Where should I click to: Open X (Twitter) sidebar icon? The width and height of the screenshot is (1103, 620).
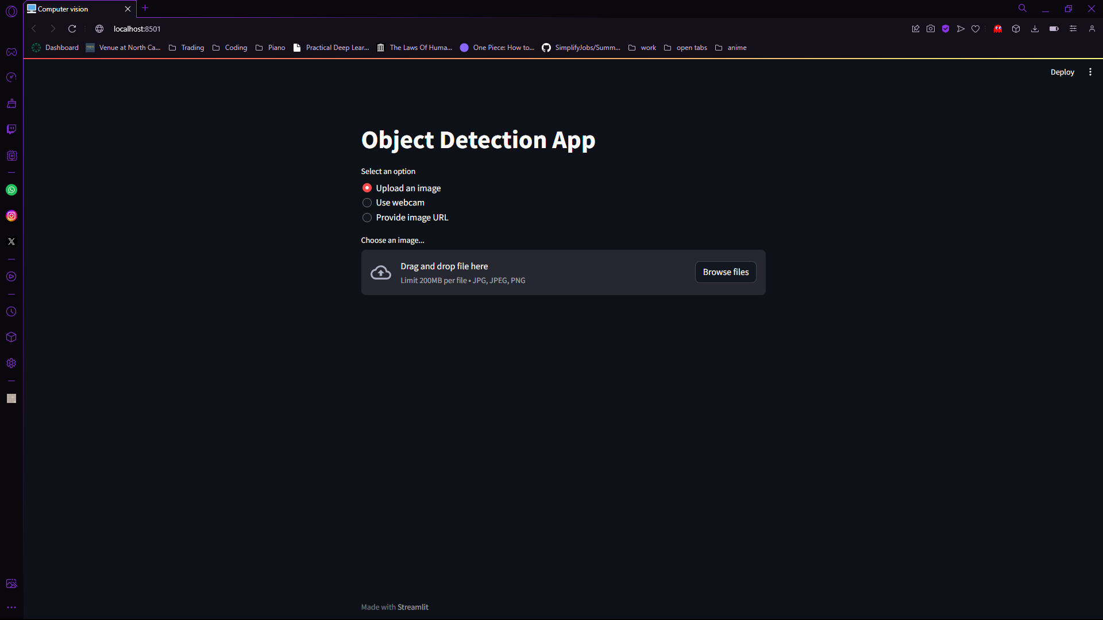[11, 242]
